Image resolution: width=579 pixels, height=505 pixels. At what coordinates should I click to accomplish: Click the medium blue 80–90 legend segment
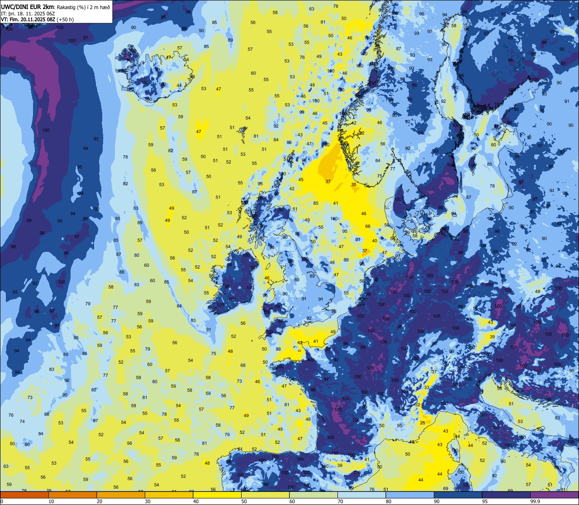pos(409,495)
